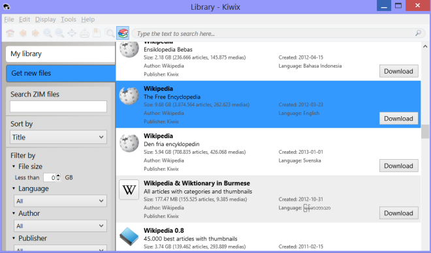Click the Zoom in magnifier icon
This screenshot has height=253, width=431.
[48, 33]
